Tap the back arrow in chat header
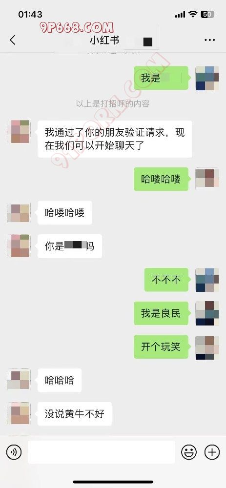 [13, 40]
